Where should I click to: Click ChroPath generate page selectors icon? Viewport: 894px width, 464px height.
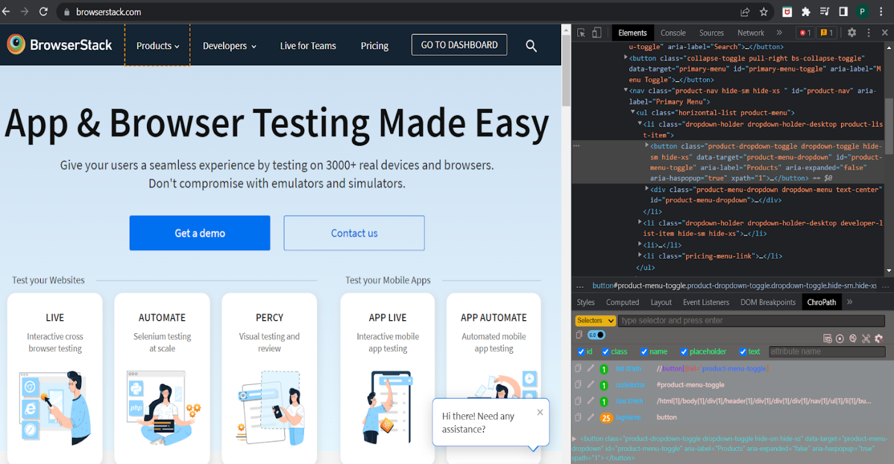click(x=827, y=338)
